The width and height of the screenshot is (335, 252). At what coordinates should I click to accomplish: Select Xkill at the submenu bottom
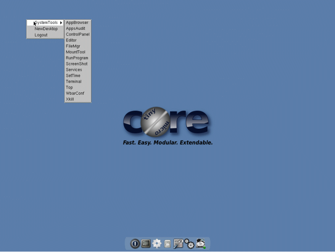[x=70, y=99]
